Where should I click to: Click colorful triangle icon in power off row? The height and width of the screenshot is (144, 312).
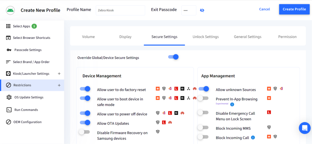[164, 113]
